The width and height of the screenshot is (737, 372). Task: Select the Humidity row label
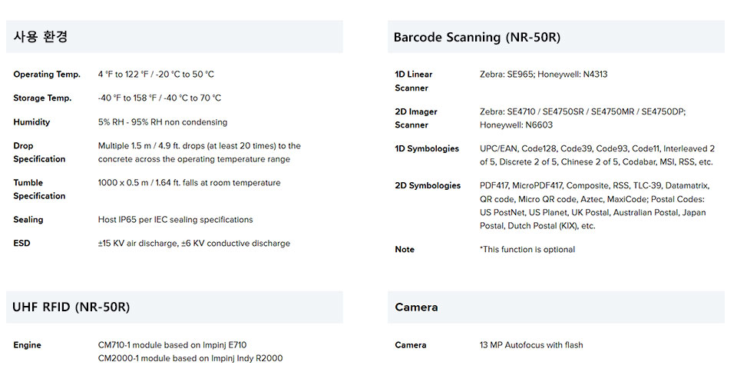[31, 121]
